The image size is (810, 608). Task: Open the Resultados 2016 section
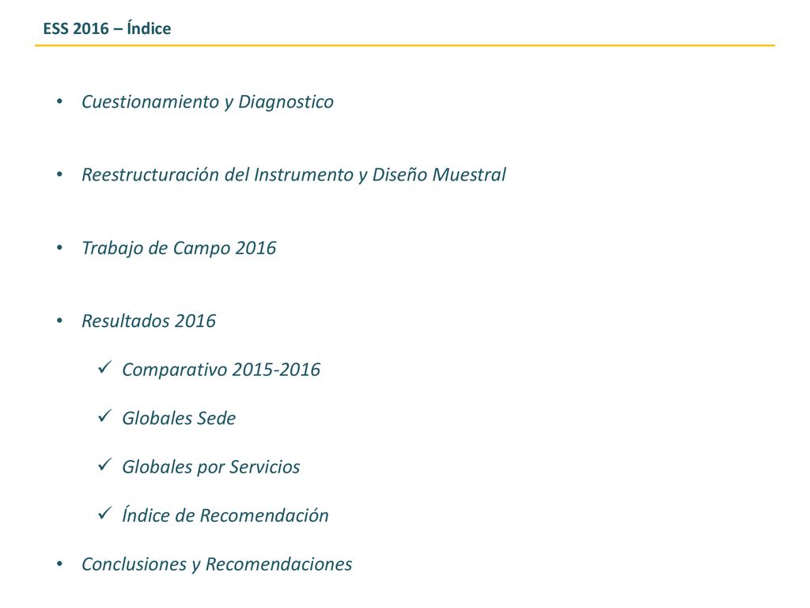149,321
